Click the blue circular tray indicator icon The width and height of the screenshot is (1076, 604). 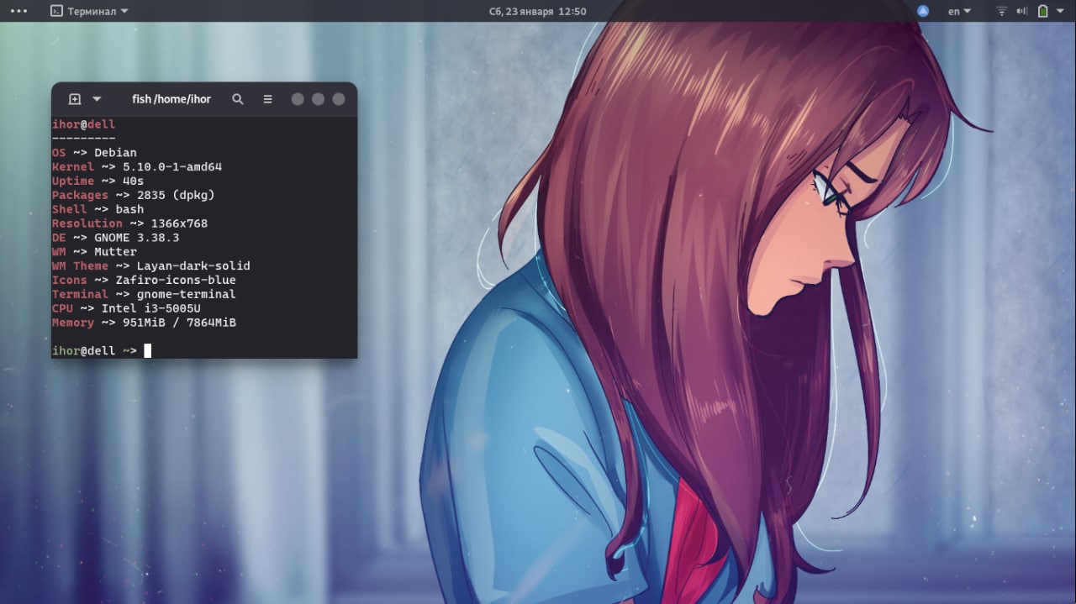tap(923, 12)
